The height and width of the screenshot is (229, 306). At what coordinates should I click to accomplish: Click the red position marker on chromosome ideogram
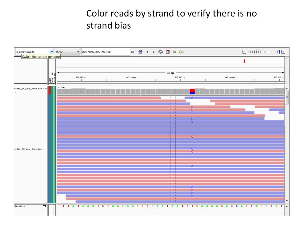pos(244,61)
